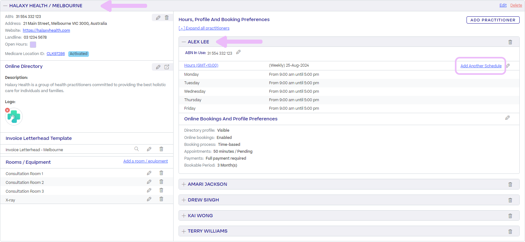Delete Consultation Room 3
The image size is (525, 242).
pos(161,190)
